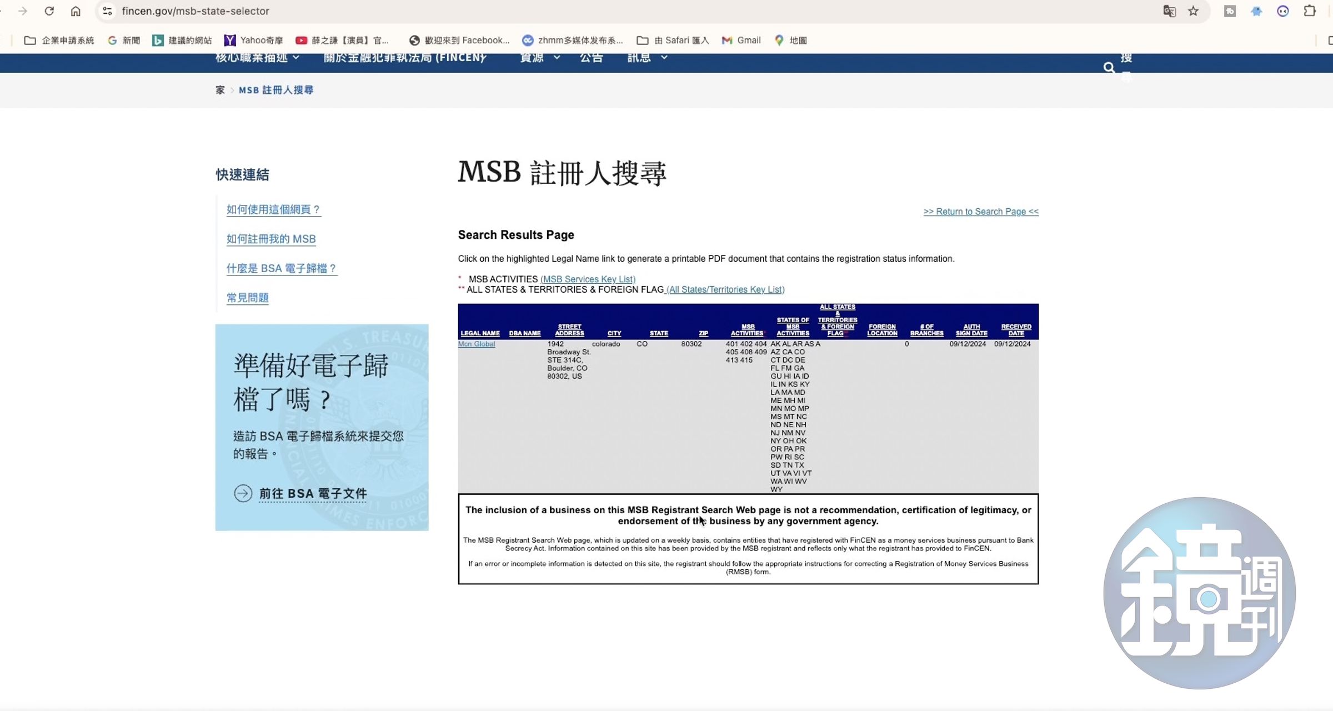
Task: Open the 企業申請系統 bookmark folder
Action: [x=59, y=41]
